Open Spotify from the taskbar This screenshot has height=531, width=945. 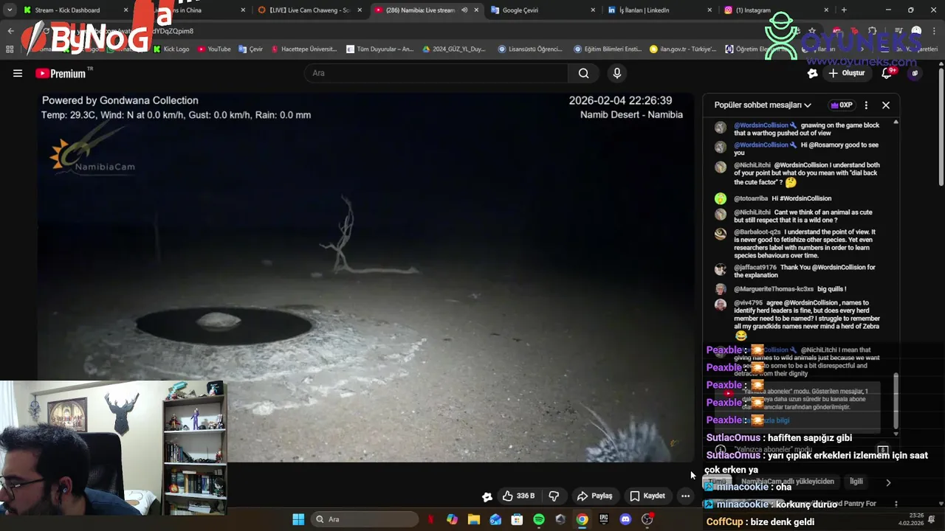[x=539, y=519]
